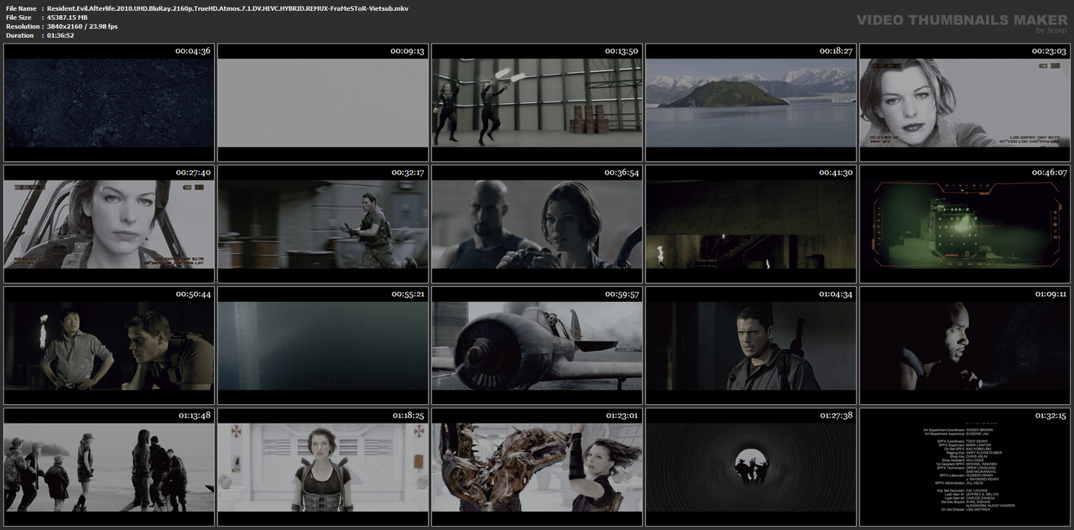Click the 00:13:50 timestamp label
The height and width of the screenshot is (530, 1074).
tap(622, 51)
